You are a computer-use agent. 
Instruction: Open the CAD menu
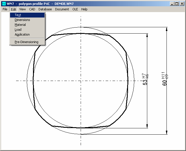click(x=32, y=9)
